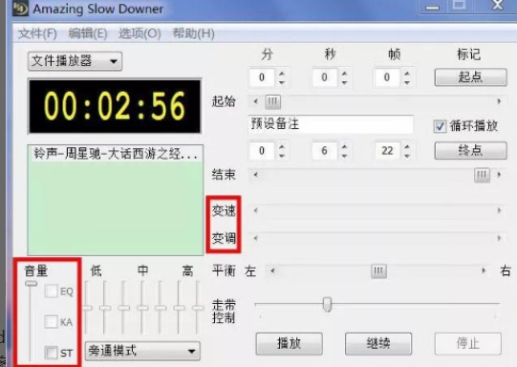Open the 编辑(E) menu
This screenshot has width=517, height=367.
pyautogui.click(x=88, y=33)
